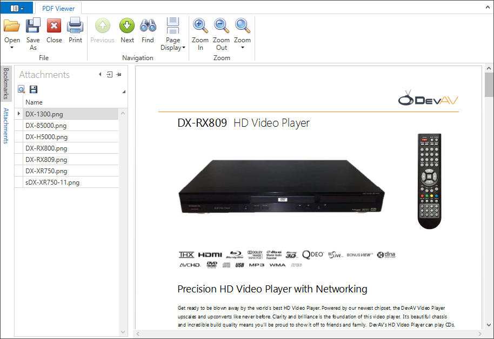Switch to the Bookmarks side tab
Screen dimensions: 494x339
click(x=6, y=83)
